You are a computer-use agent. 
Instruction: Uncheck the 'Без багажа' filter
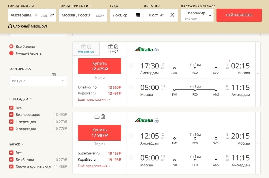pos(11,160)
